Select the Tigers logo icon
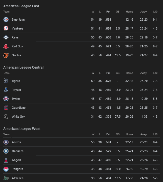Screen dimensions: 163x182 pyautogui.click(x=6, y=81)
